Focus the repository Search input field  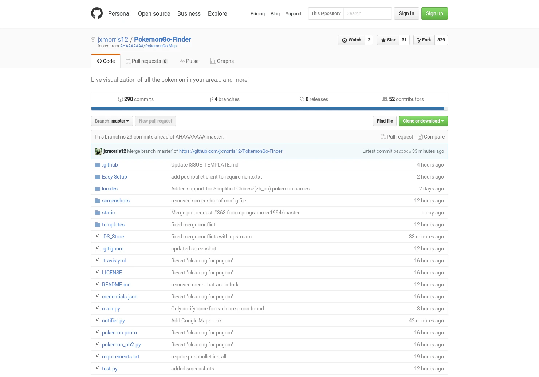point(367,13)
